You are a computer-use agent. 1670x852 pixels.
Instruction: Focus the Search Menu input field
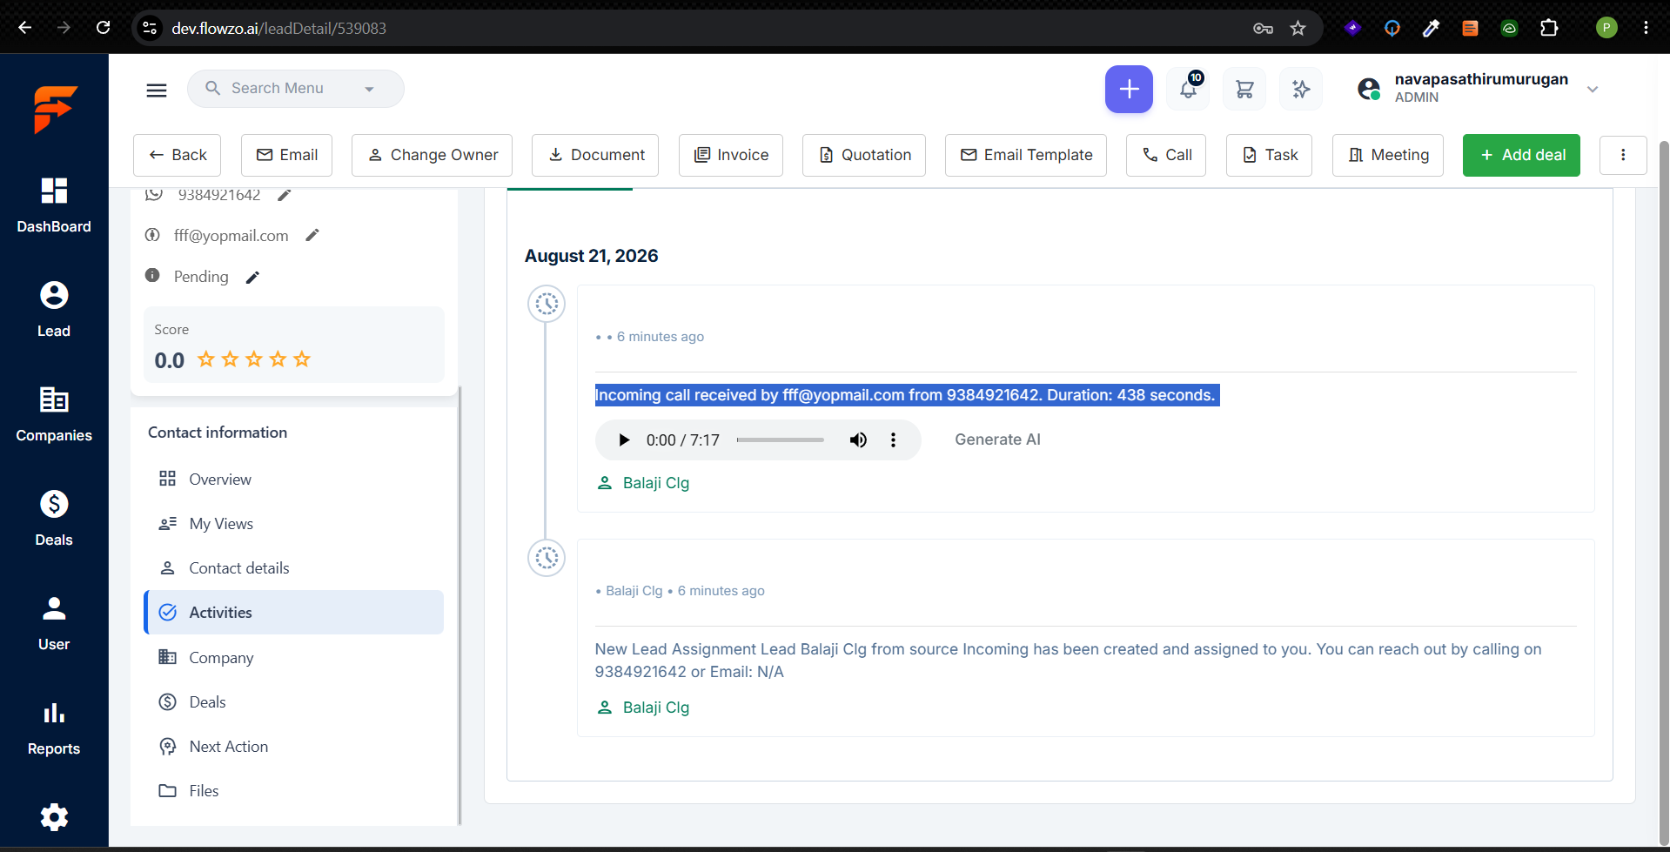click(296, 89)
